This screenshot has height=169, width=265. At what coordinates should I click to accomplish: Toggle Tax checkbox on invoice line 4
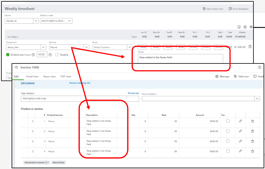[228, 151]
